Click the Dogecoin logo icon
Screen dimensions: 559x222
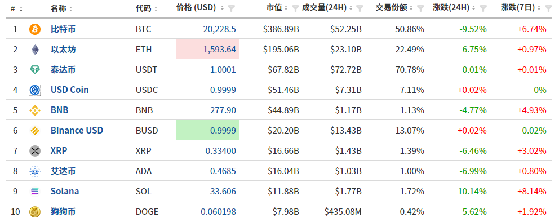tap(35, 212)
